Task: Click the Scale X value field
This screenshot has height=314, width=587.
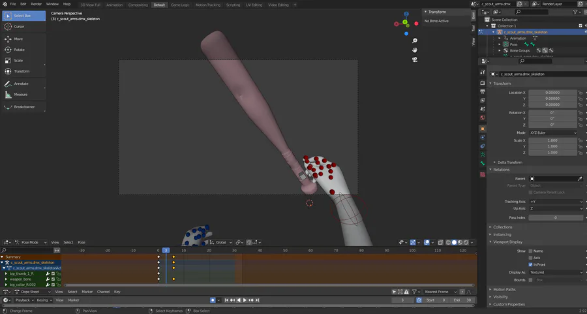Action: [552, 140]
